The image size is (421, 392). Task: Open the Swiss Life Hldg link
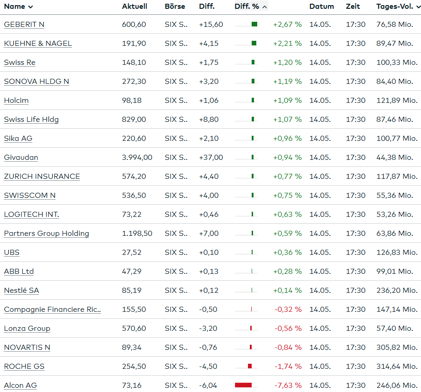click(x=31, y=120)
